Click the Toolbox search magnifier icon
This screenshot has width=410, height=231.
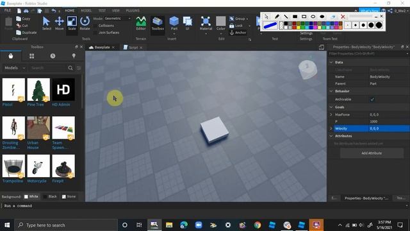[x=70, y=68]
